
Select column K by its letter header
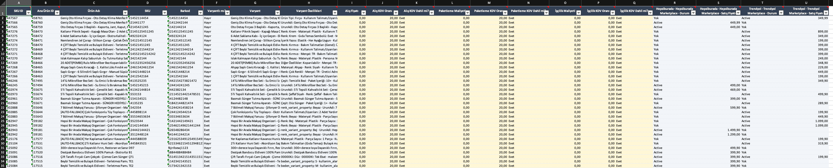pyautogui.click(x=416, y=3)
